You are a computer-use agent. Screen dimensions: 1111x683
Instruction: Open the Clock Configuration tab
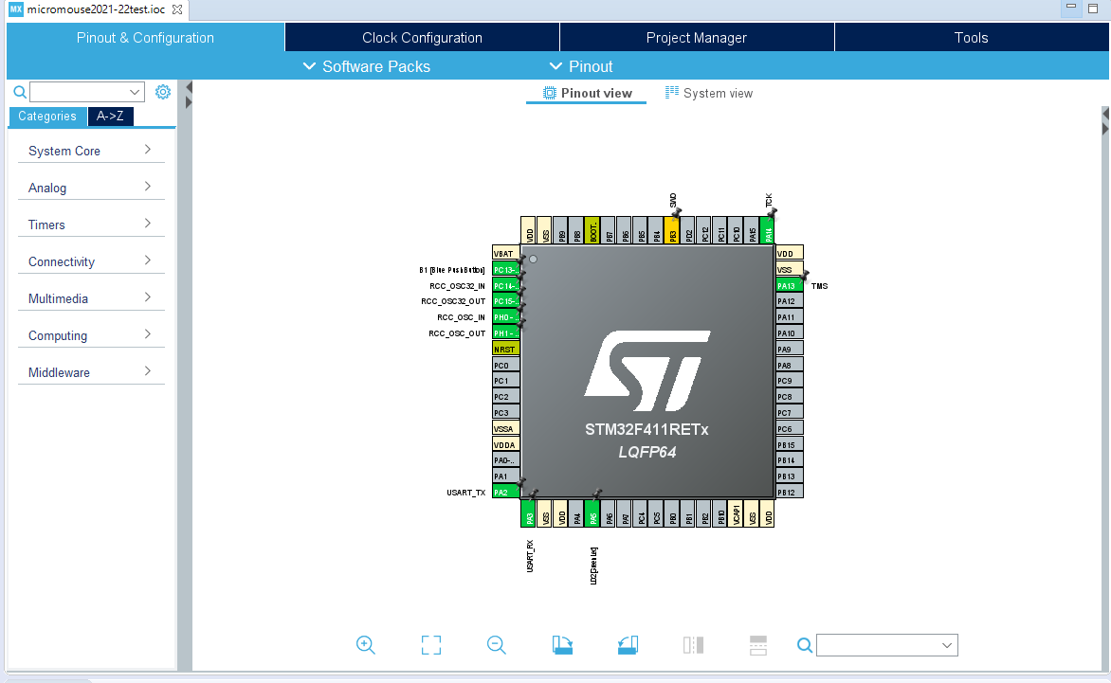click(422, 38)
